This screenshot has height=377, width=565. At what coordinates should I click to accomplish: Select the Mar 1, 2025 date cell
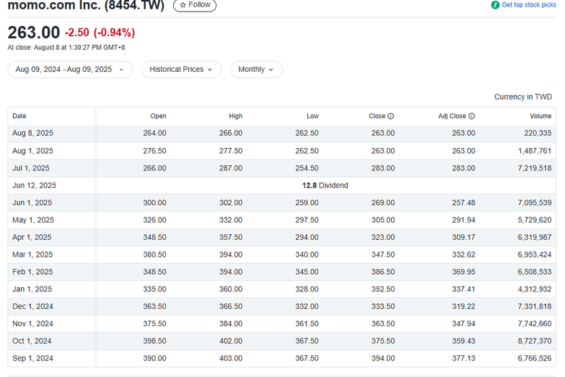(x=33, y=254)
